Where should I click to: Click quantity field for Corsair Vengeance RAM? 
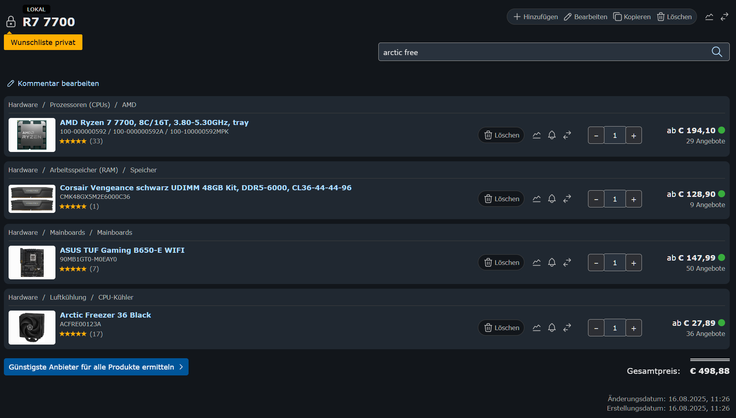tap(615, 199)
